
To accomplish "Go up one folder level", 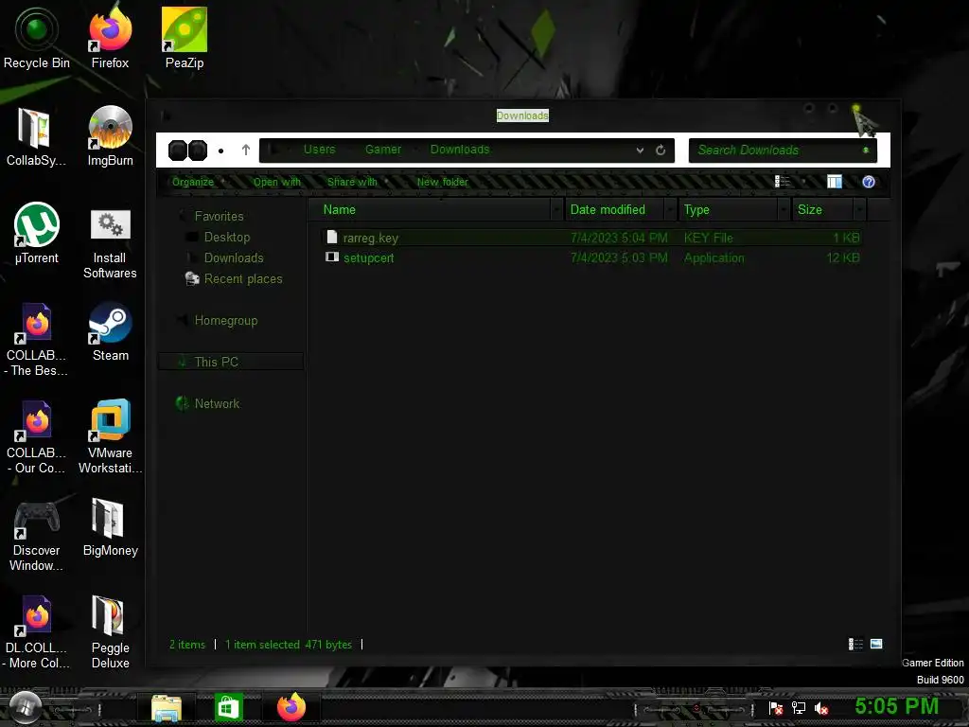I will [246, 150].
